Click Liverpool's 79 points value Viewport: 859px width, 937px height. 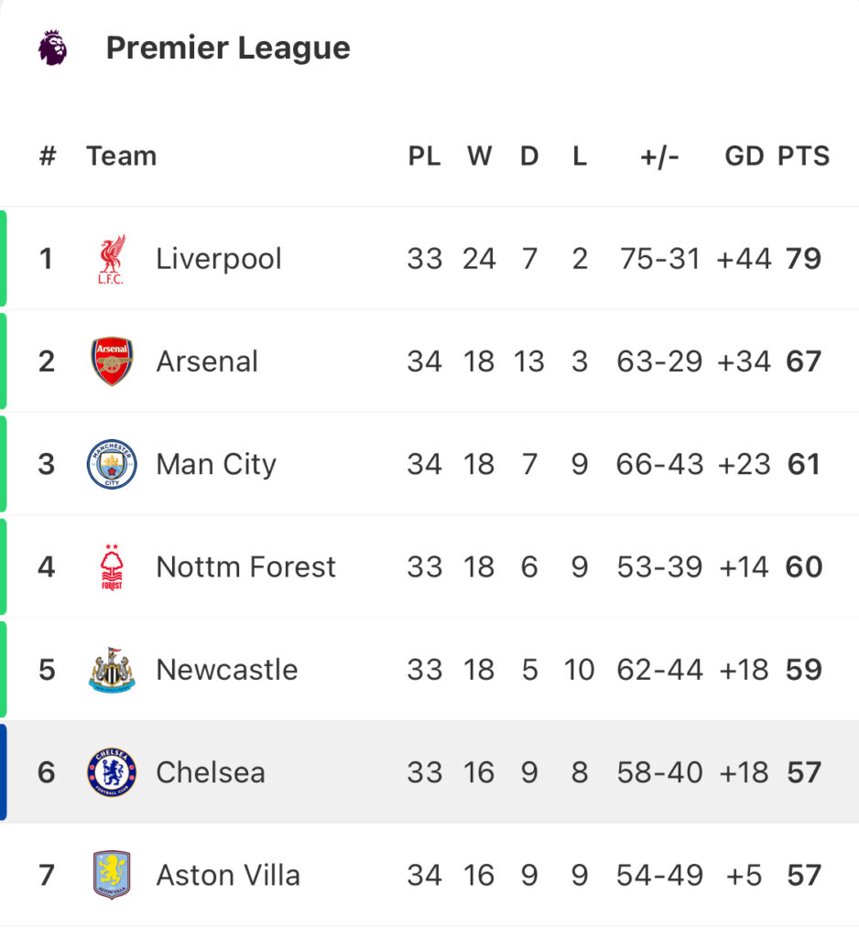(803, 259)
